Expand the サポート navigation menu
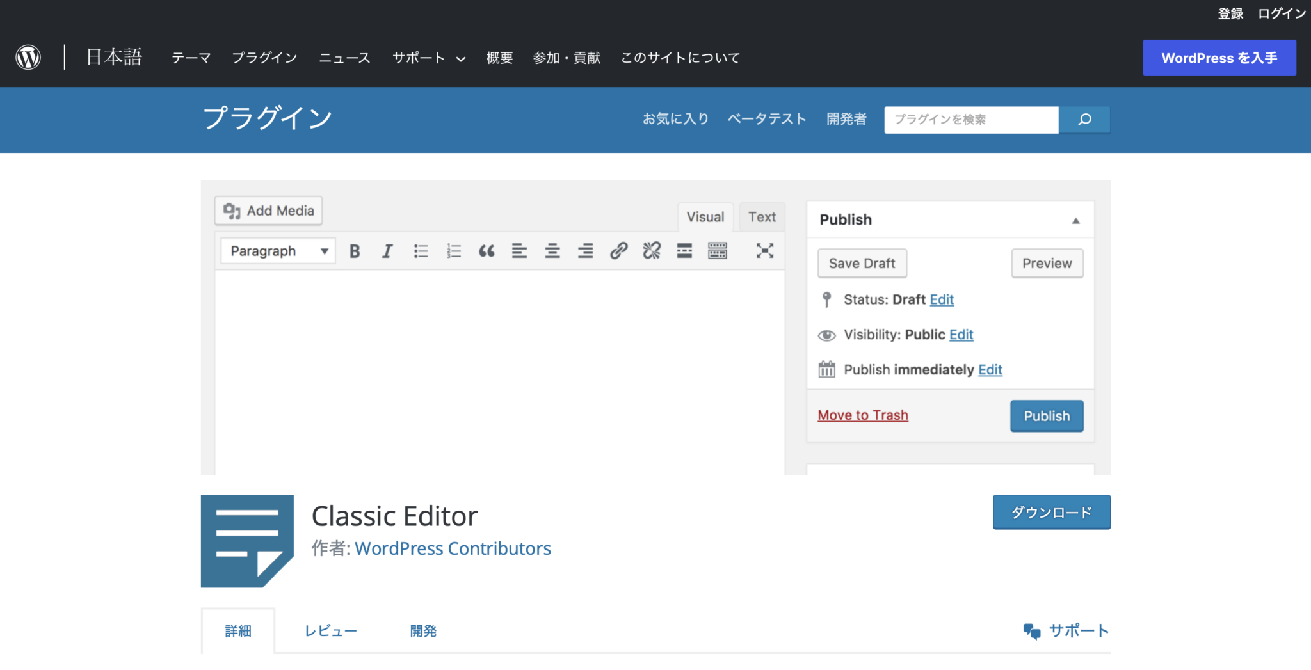 428,58
